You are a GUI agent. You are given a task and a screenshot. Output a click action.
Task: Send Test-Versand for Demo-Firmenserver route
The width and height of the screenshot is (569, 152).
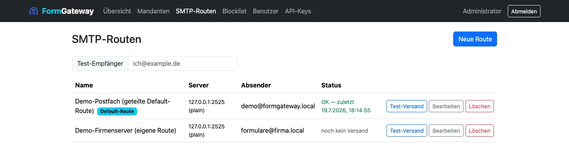(x=407, y=131)
